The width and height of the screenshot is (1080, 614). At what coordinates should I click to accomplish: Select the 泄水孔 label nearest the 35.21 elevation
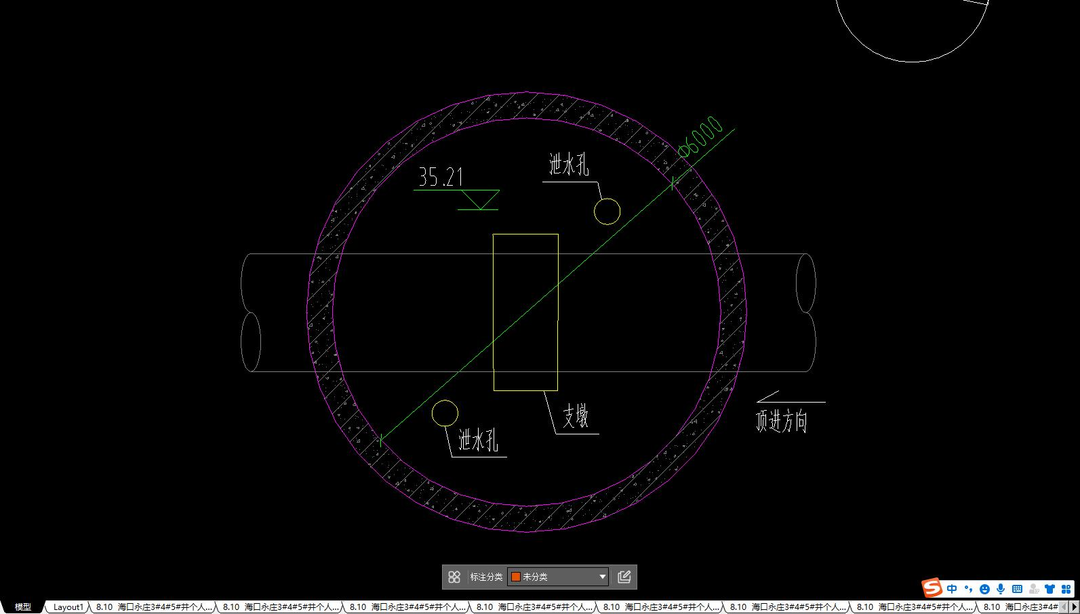[568, 164]
